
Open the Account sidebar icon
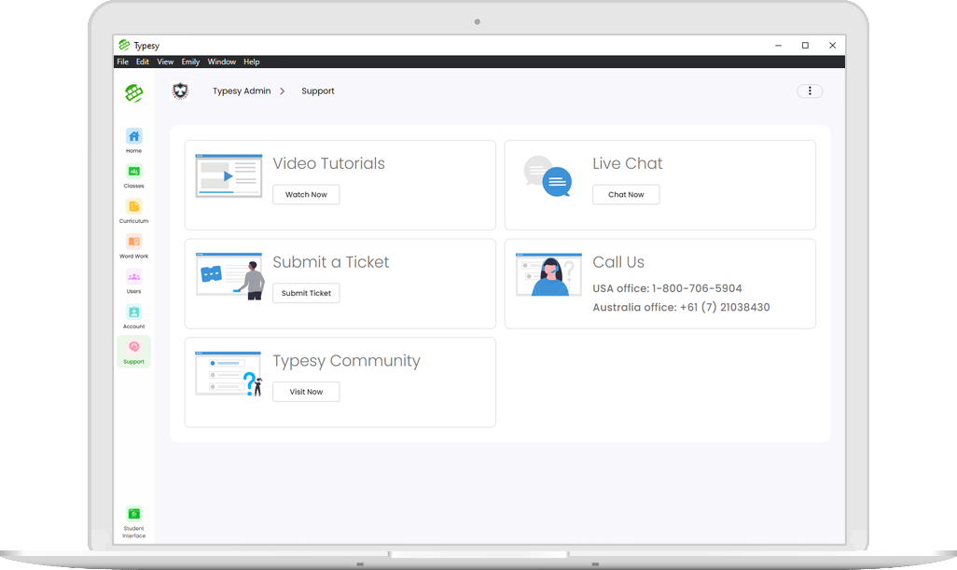(133, 312)
